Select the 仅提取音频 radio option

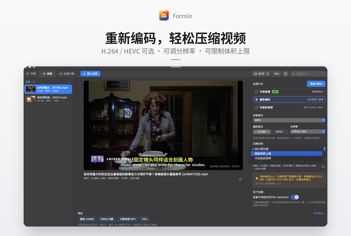coord(289,107)
